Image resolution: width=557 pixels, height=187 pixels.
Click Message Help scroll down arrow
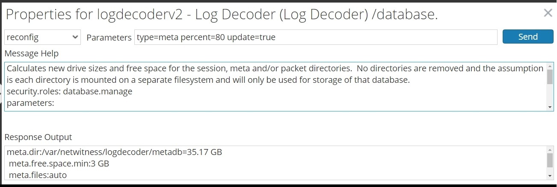point(550,107)
